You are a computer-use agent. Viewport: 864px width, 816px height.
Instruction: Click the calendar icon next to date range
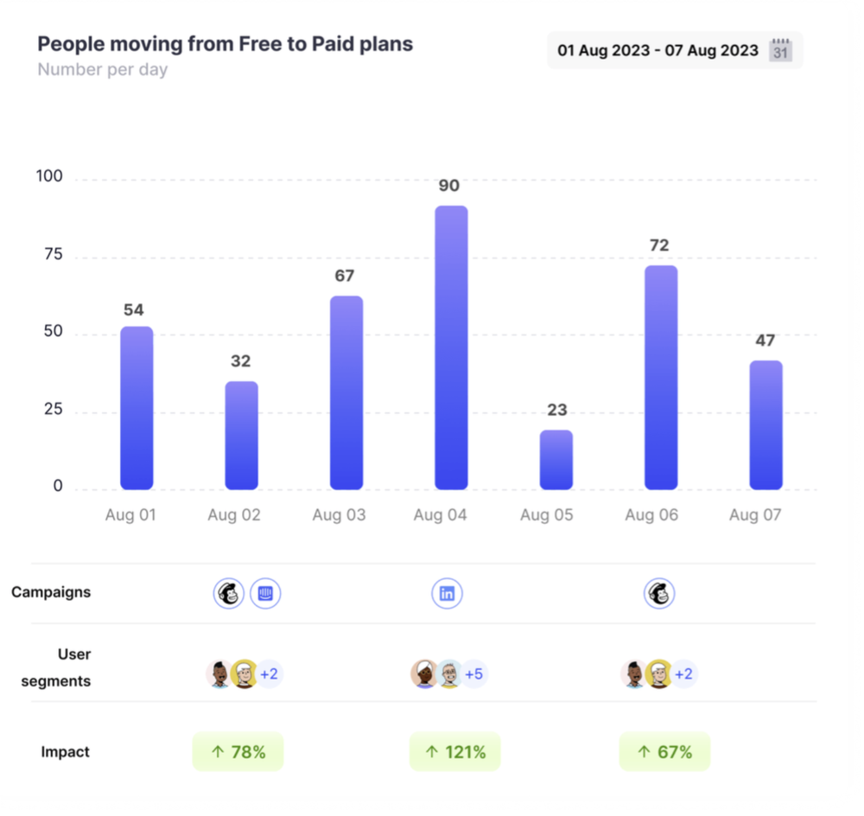tap(780, 50)
